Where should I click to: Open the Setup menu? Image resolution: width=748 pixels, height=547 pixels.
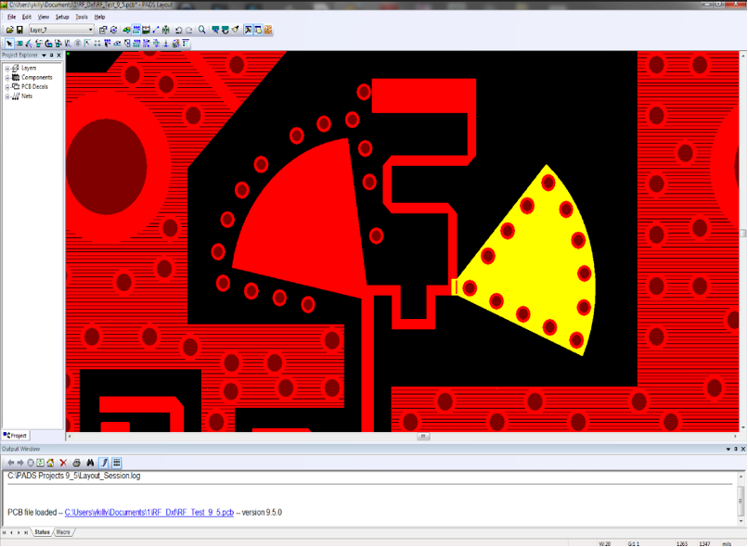pos(62,17)
